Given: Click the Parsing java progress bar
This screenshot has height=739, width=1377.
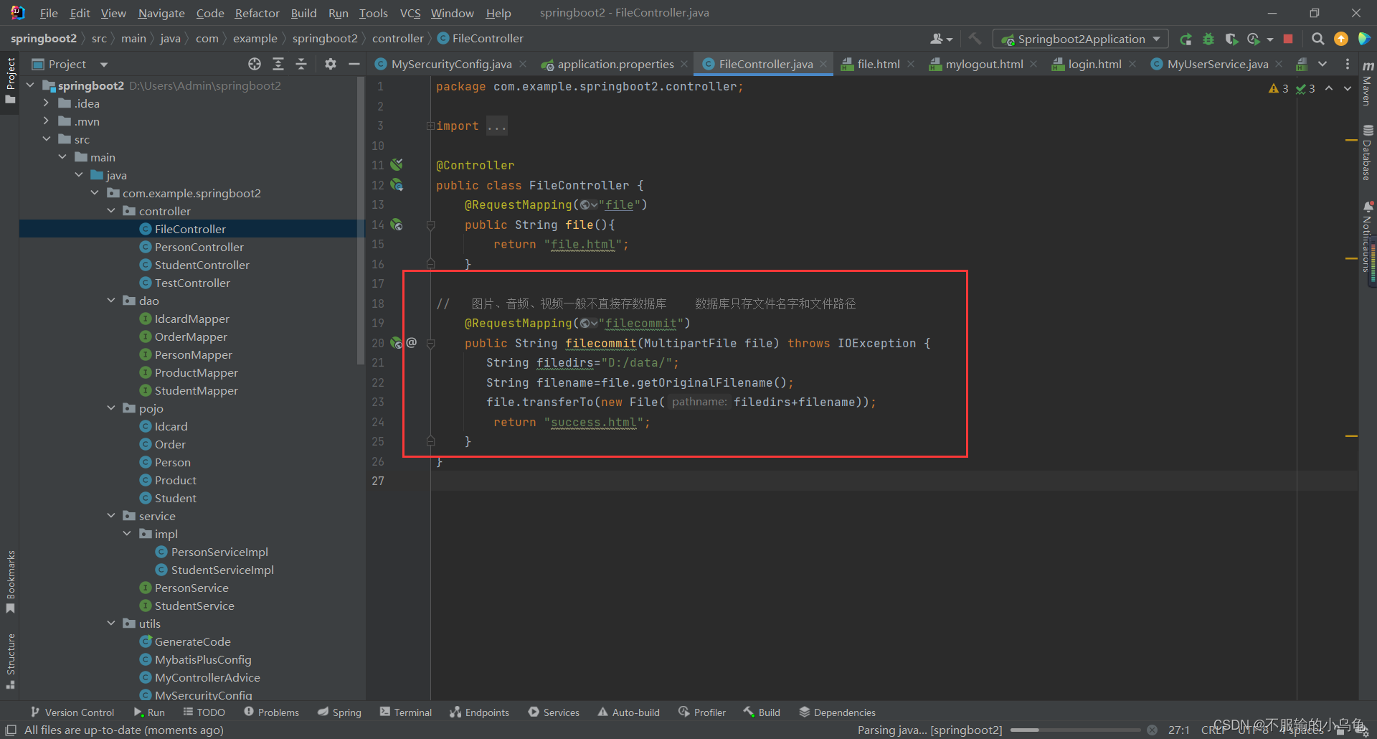Looking at the screenshot, I should (1076, 730).
